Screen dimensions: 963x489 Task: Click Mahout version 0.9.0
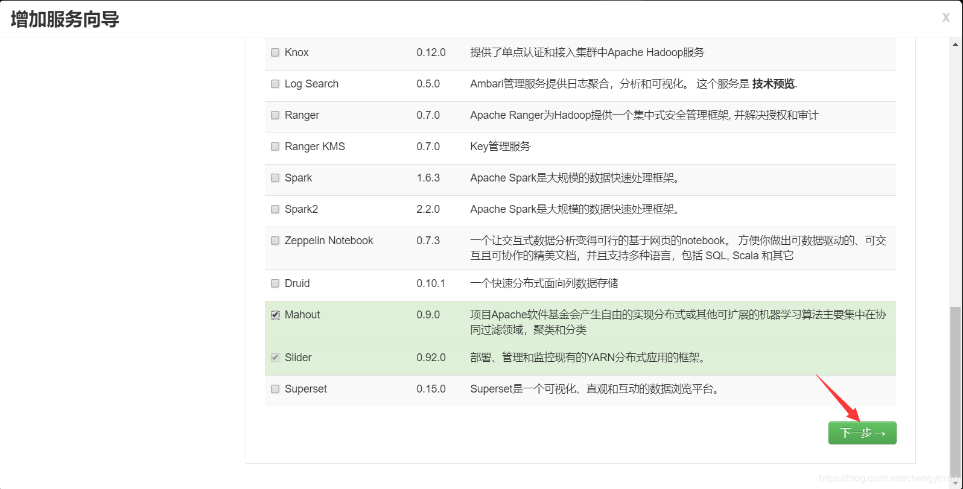coord(428,315)
